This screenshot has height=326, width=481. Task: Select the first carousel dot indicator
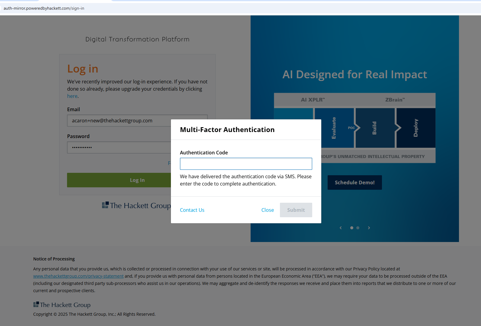[x=351, y=228]
